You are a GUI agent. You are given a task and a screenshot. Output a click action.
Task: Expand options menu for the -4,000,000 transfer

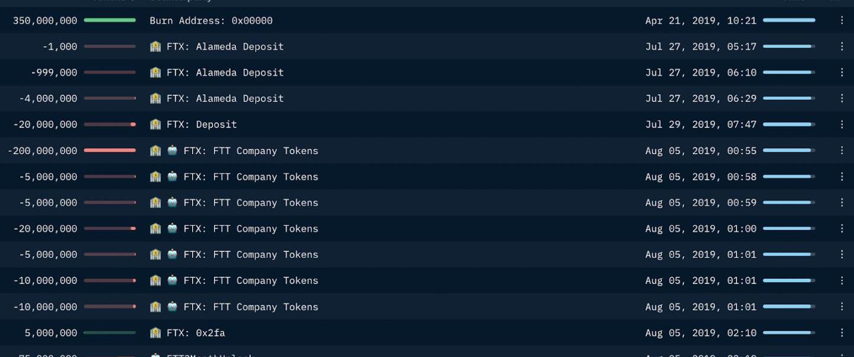tap(842, 98)
